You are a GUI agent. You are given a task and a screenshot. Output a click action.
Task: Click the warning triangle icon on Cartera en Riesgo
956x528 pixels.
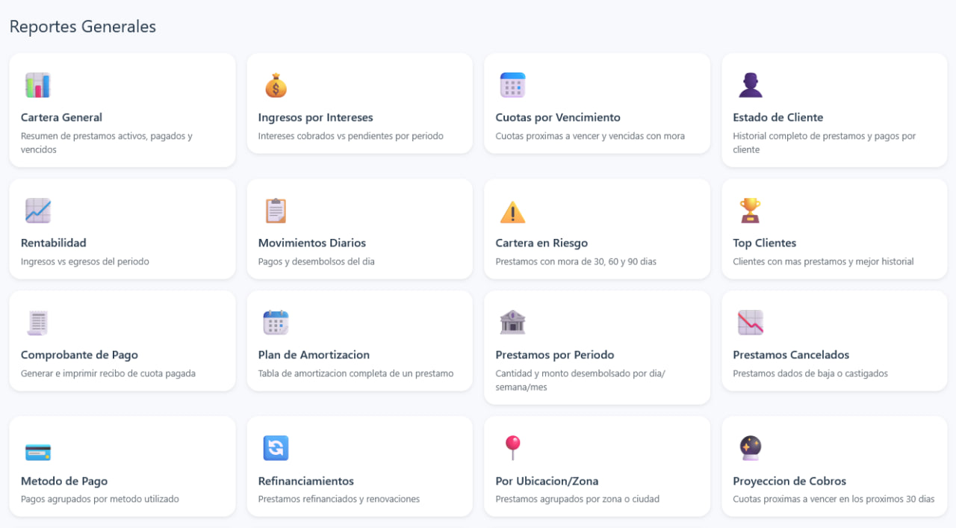512,211
